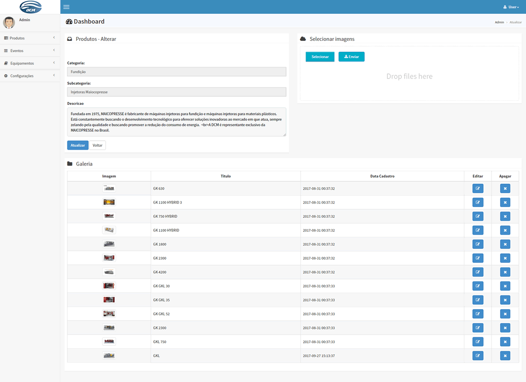Click the edit icon for GK 630
Viewport: 526px width, 382px height.
pyautogui.click(x=478, y=189)
